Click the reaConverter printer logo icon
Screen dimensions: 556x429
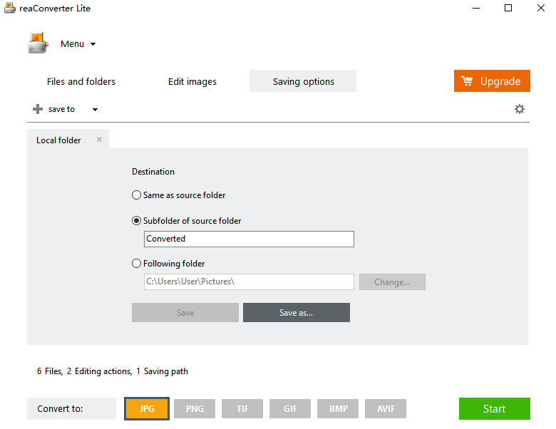pos(38,43)
